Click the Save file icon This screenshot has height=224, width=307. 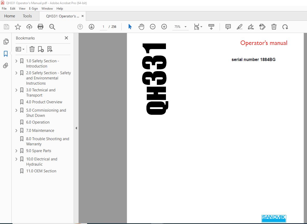(x=6, y=27)
